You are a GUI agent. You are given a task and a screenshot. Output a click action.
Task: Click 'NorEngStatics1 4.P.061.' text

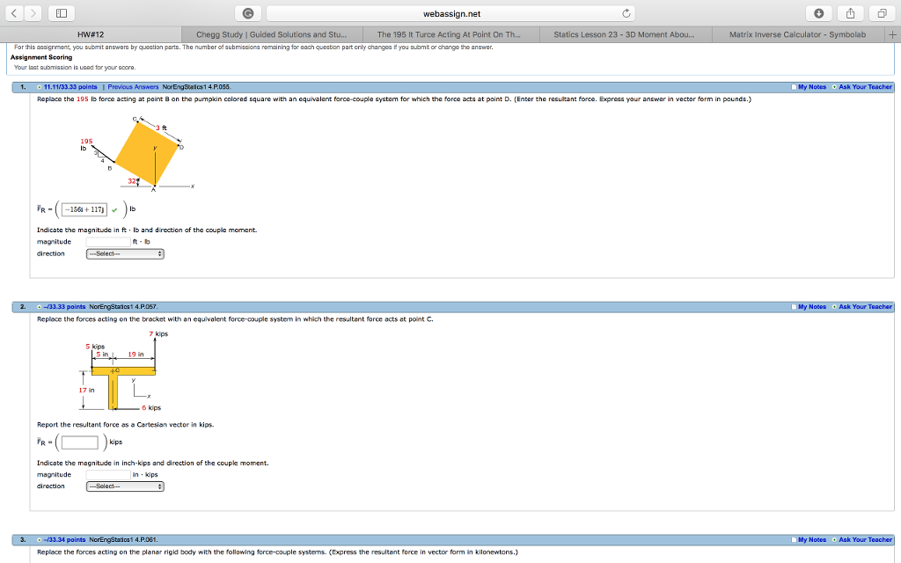123,540
